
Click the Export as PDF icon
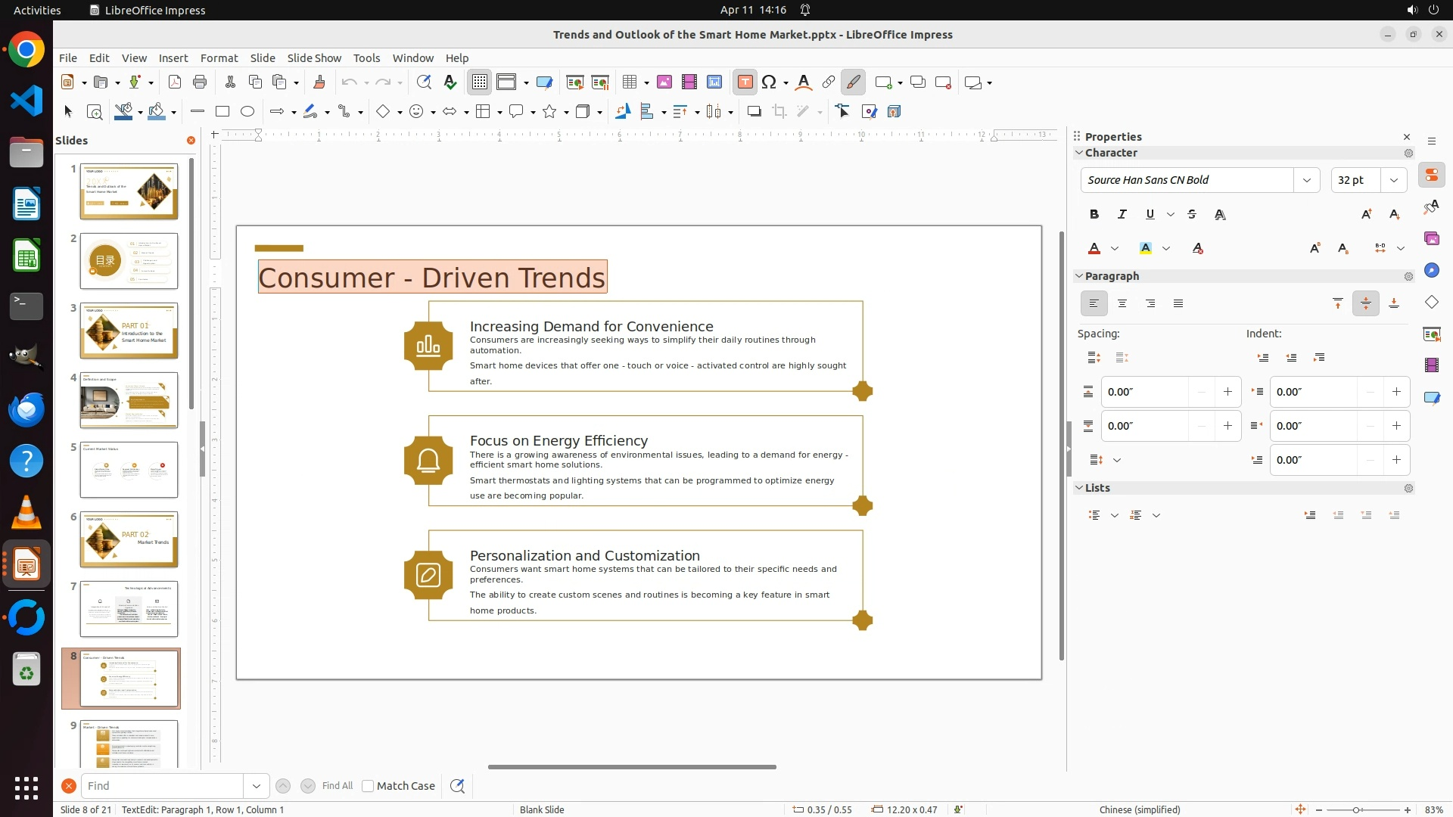pyautogui.click(x=175, y=82)
